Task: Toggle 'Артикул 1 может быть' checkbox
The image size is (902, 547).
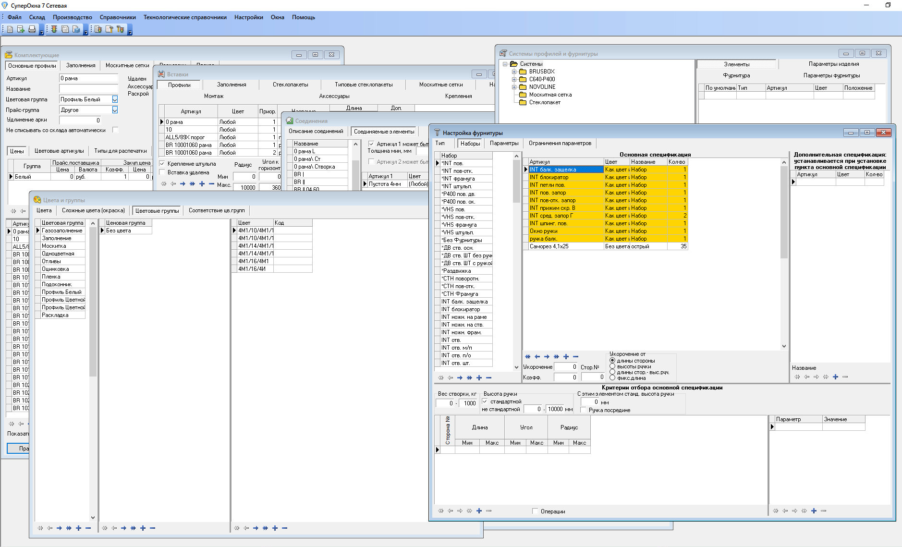Action: [371, 144]
